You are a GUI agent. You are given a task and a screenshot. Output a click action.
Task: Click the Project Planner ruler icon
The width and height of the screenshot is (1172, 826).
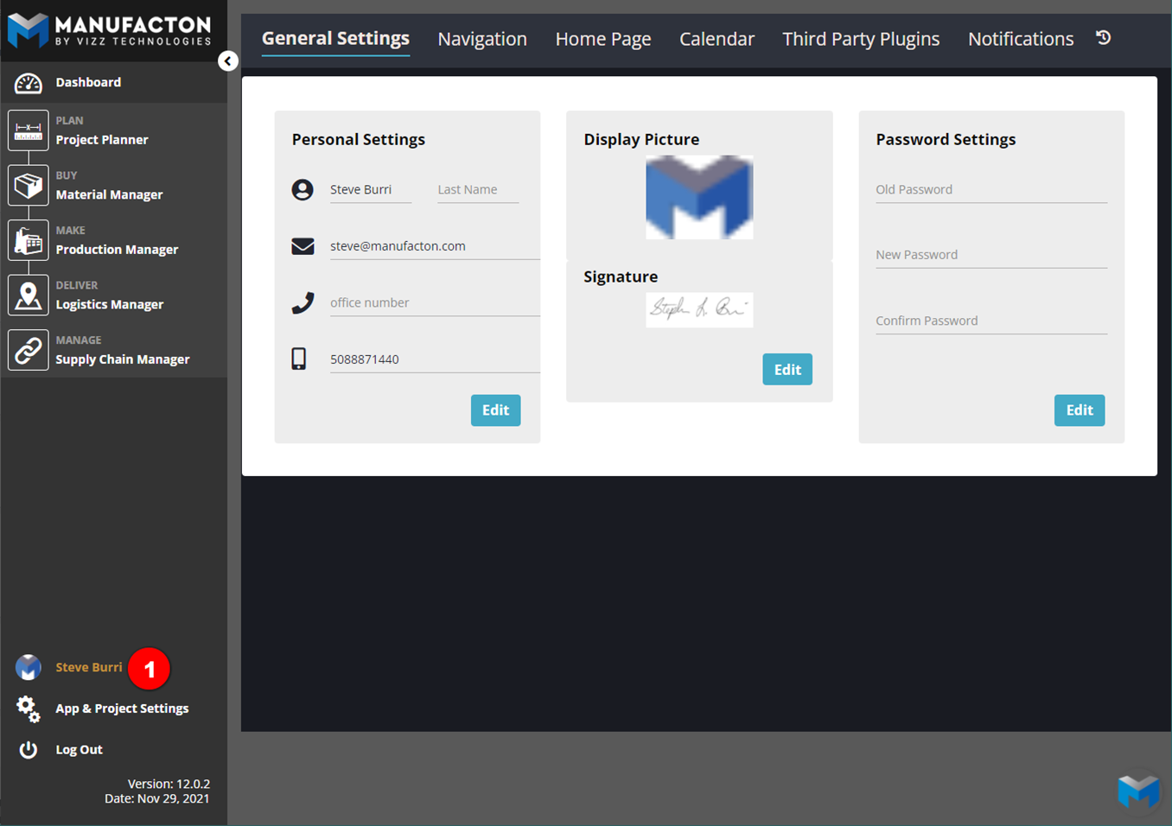28,130
